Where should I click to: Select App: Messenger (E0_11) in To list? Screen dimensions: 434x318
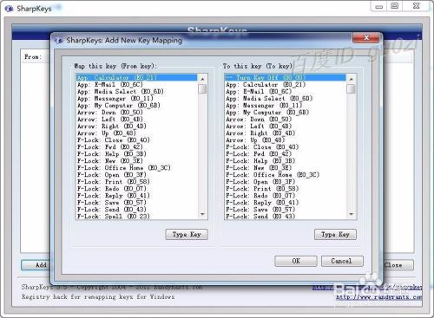point(286,106)
